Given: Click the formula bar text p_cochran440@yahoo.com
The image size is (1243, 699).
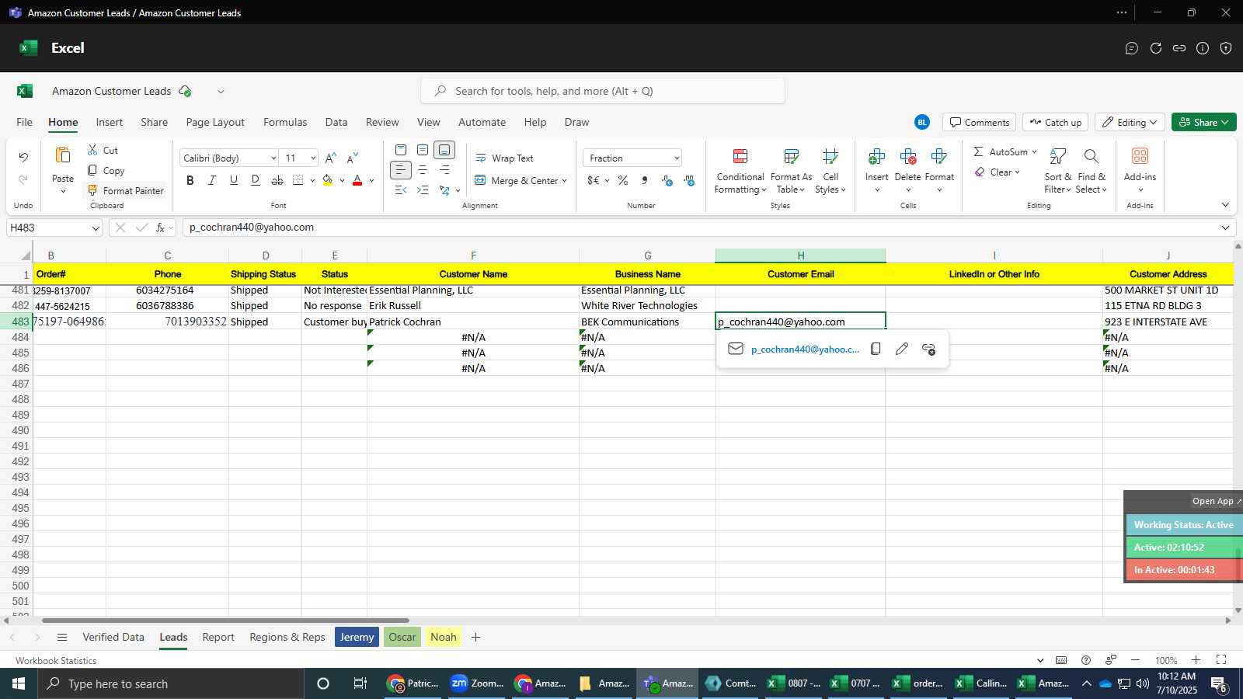Looking at the screenshot, I should coord(252,228).
